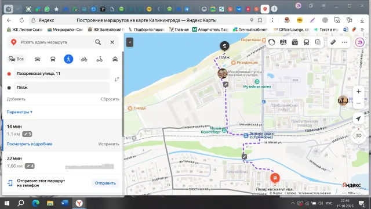This screenshot has width=371, height=209.
Task: Toggle moving transport bus icon on map toolbar
Action: [307, 42]
